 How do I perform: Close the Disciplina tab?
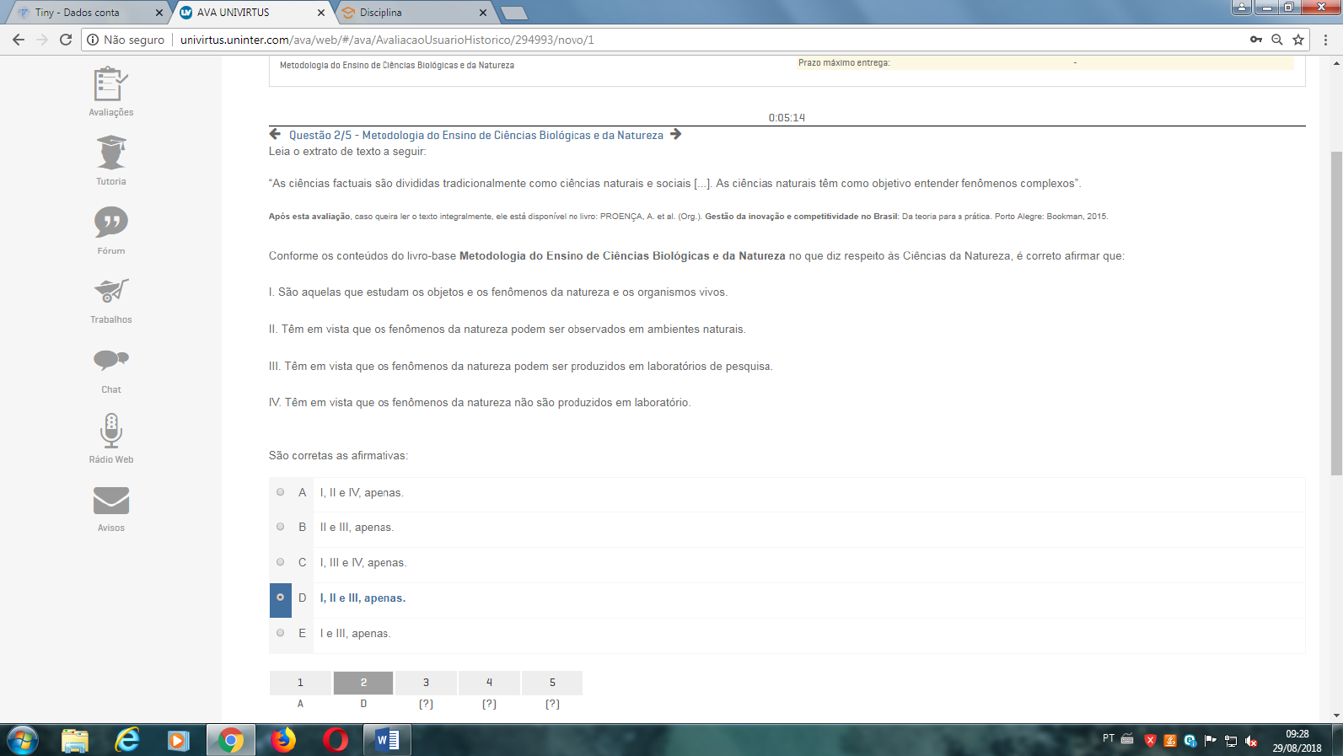point(483,13)
